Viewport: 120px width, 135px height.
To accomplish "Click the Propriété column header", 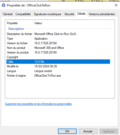I will pyautogui.click(x=19, y=23).
